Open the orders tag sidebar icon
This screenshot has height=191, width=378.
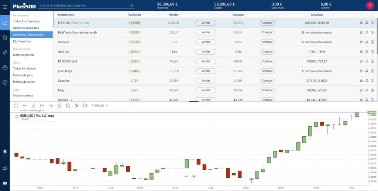coord(5,52)
